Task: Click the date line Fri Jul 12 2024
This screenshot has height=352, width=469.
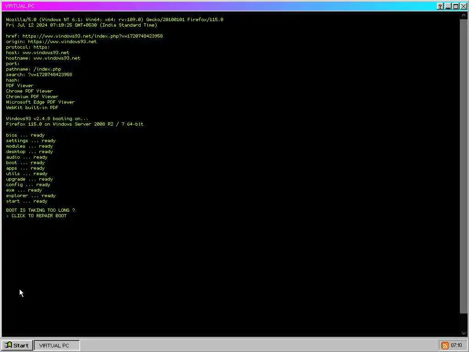Action: pos(82,25)
